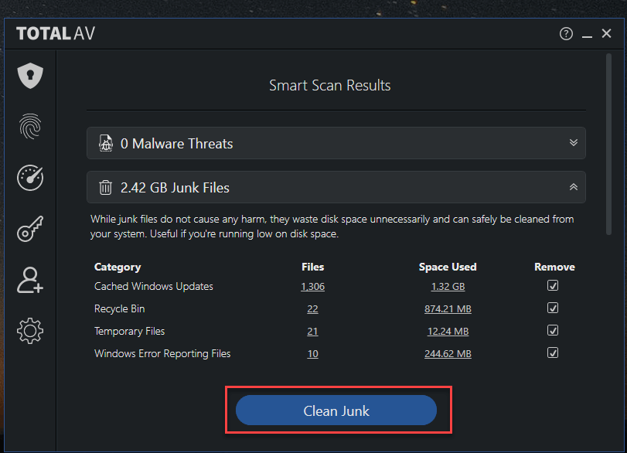The height and width of the screenshot is (453, 627).
Task: Click the Smart Scan Results title
Action: [330, 85]
